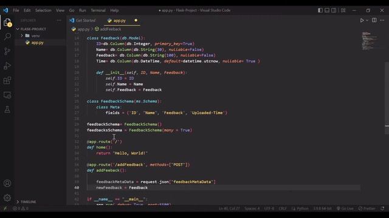Open the Explorer view in activity bar

(x=7, y=22)
